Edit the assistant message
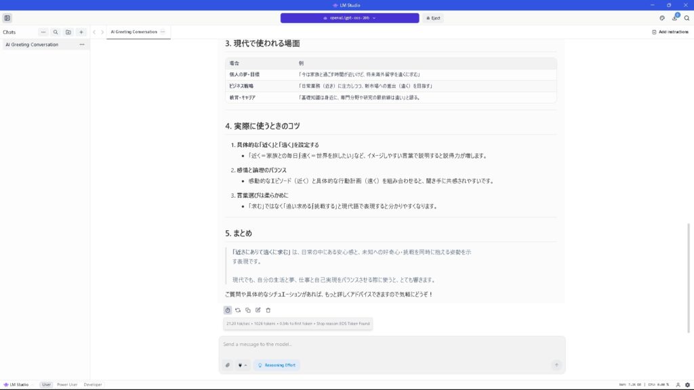 click(258, 310)
